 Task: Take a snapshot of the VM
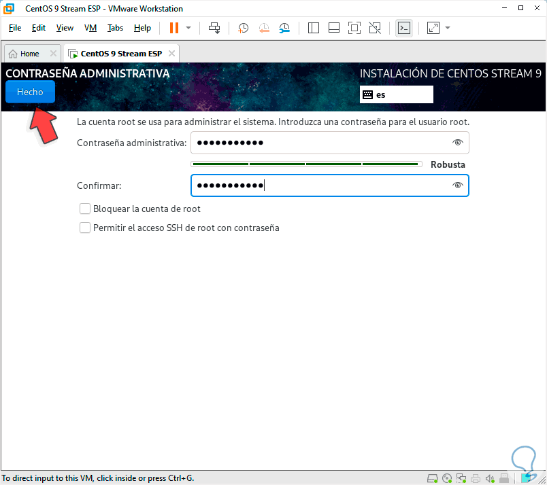[x=243, y=28]
